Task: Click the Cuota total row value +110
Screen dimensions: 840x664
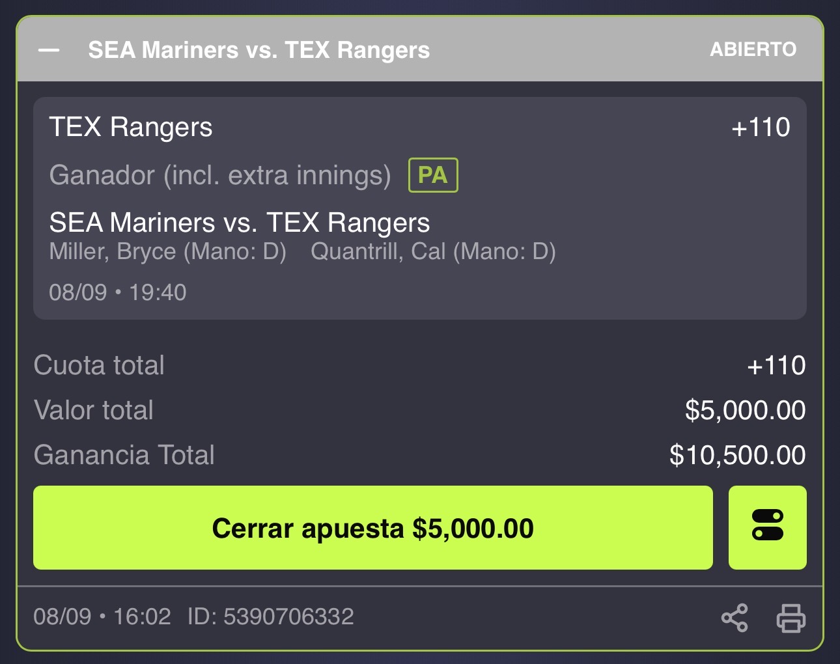Action: (x=776, y=365)
